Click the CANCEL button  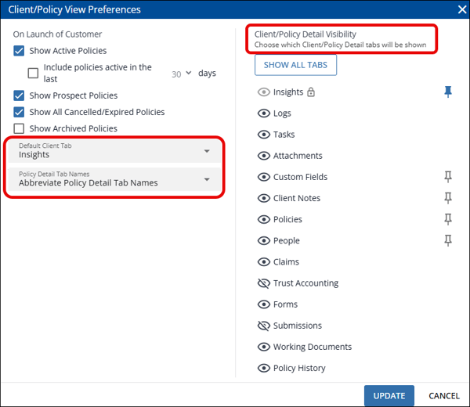444,395
